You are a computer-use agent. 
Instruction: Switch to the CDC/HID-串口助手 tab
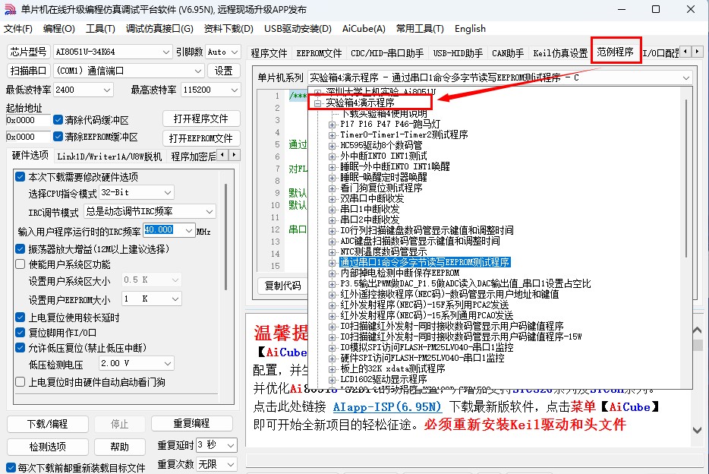(387, 53)
